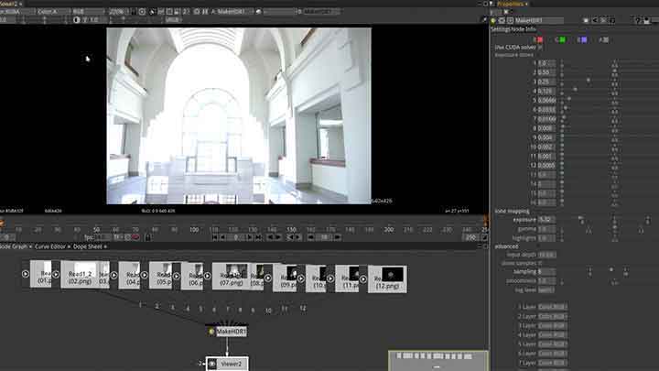659x371 pixels.
Task: Click the viewer ROI icon
Action: click(x=169, y=12)
